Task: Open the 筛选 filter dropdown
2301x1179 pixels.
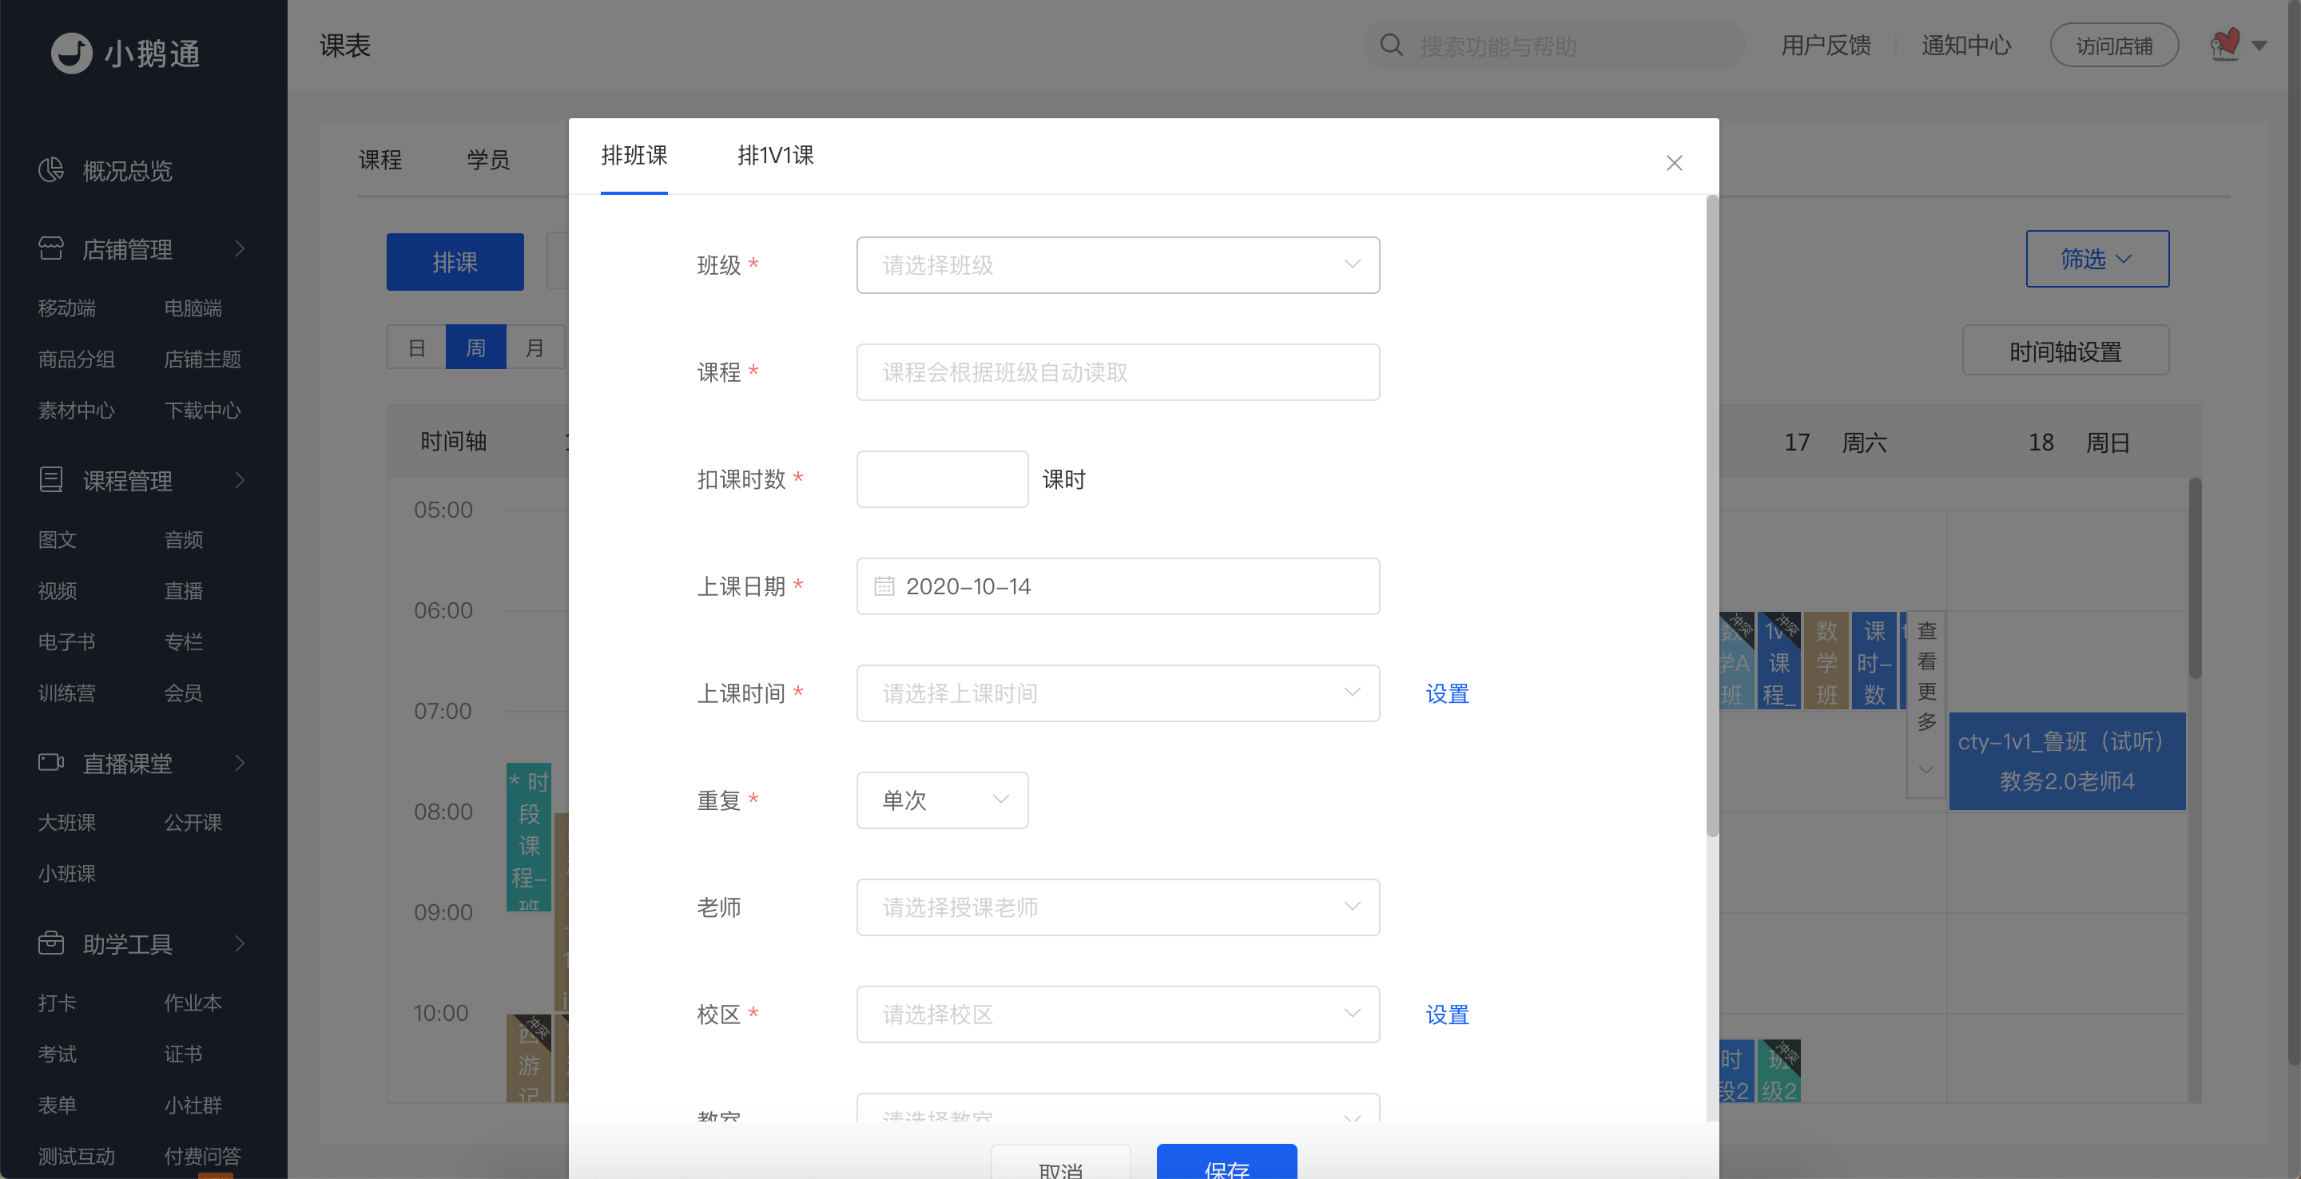Action: [x=2096, y=259]
